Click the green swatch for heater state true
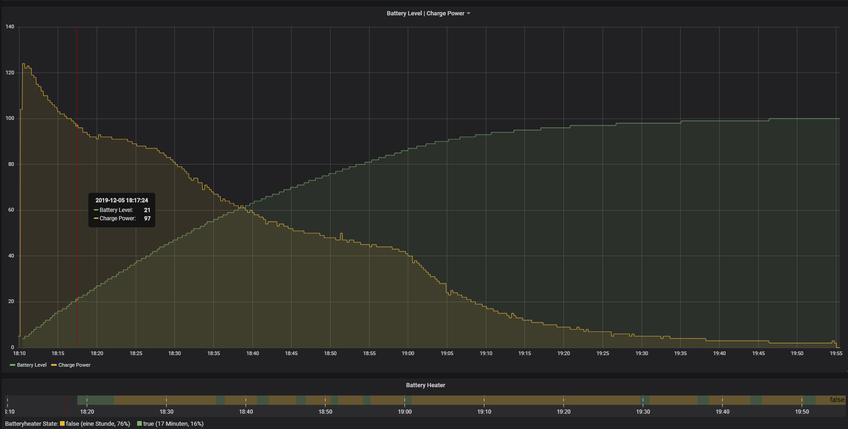This screenshot has width=848, height=429. tap(139, 424)
